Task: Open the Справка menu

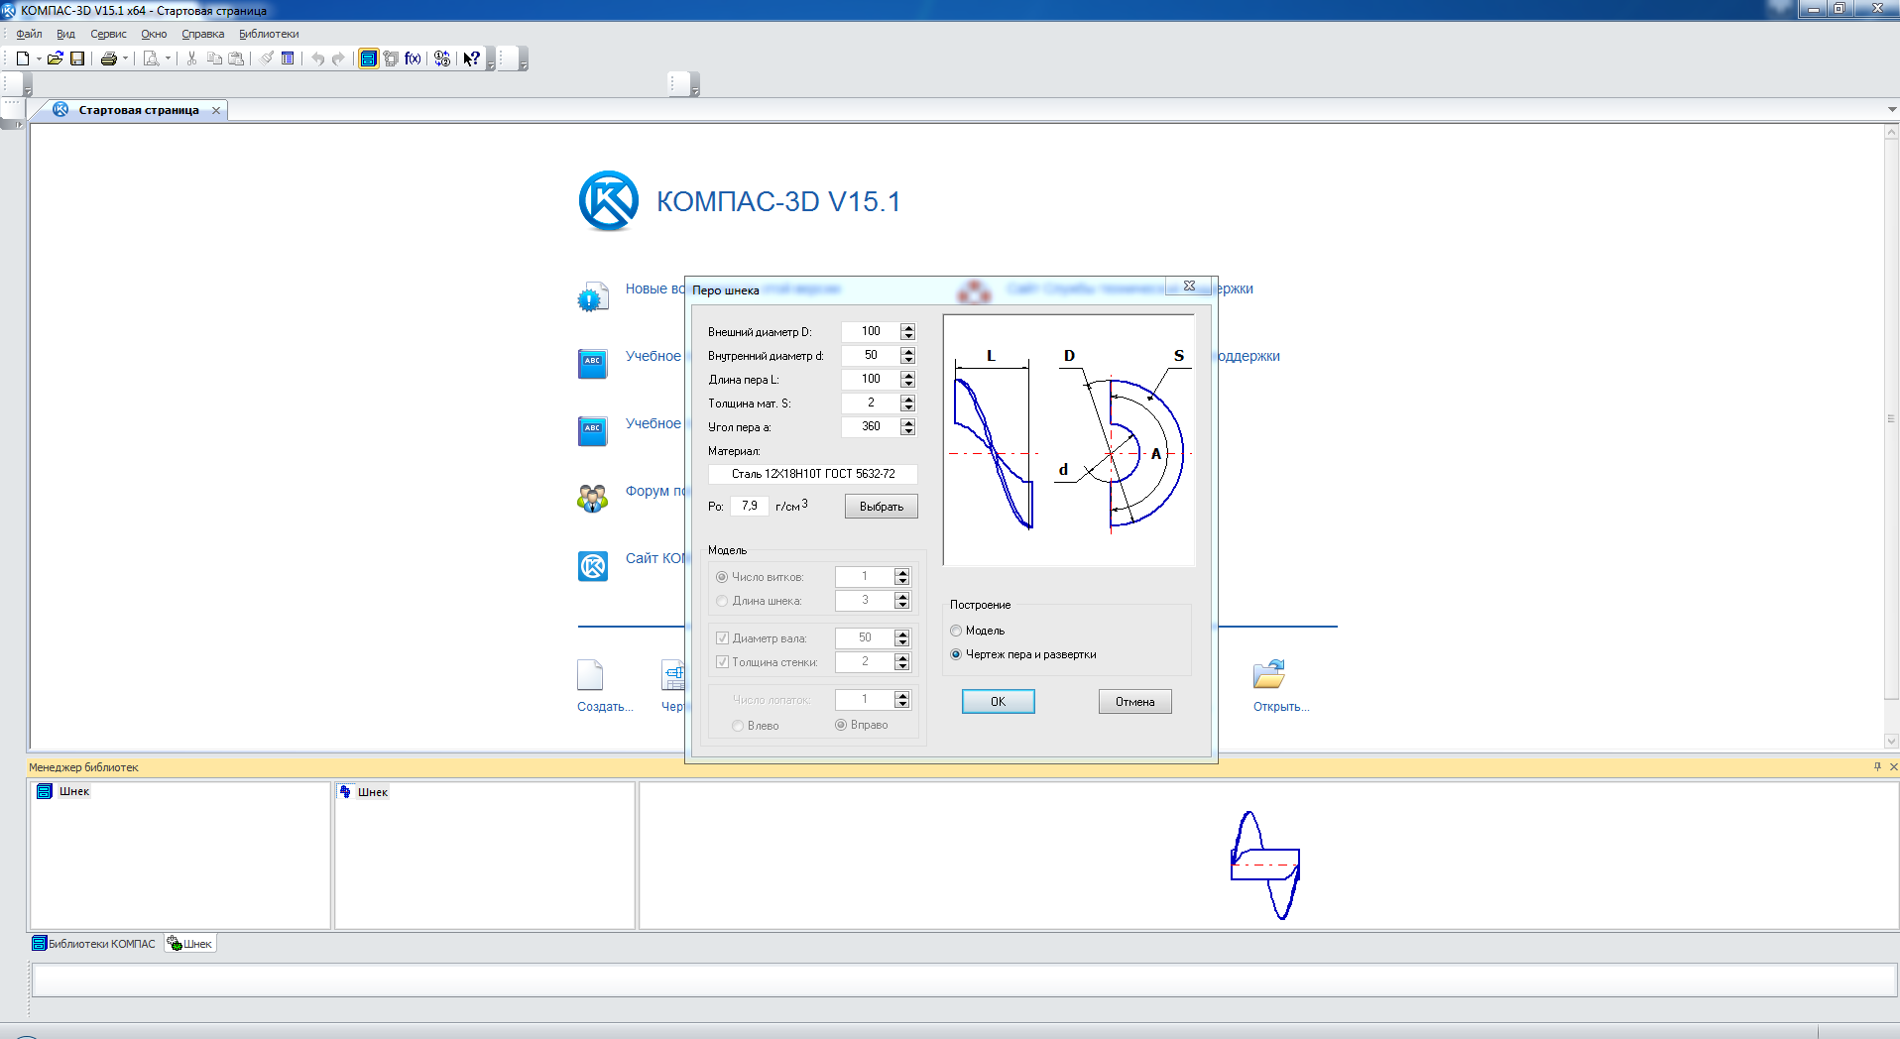Action: 202,34
